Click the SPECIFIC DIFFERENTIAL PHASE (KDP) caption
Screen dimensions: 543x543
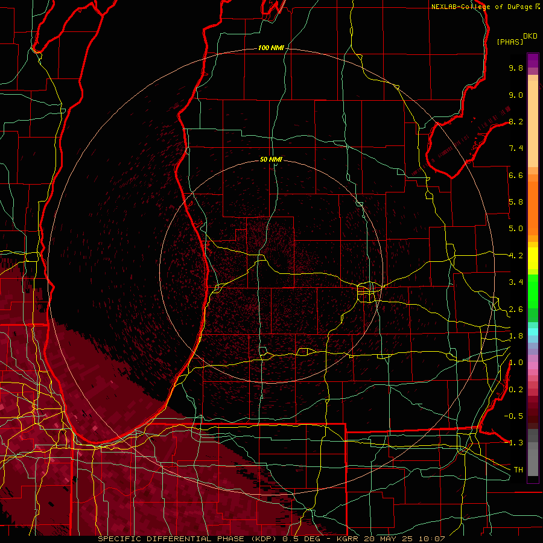click(x=189, y=539)
